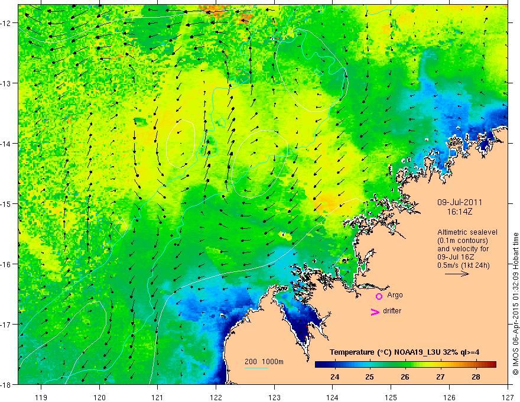Click the color bar tick label 27
The width and height of the screenshot is (520, 402).
[x=440, y=377]
